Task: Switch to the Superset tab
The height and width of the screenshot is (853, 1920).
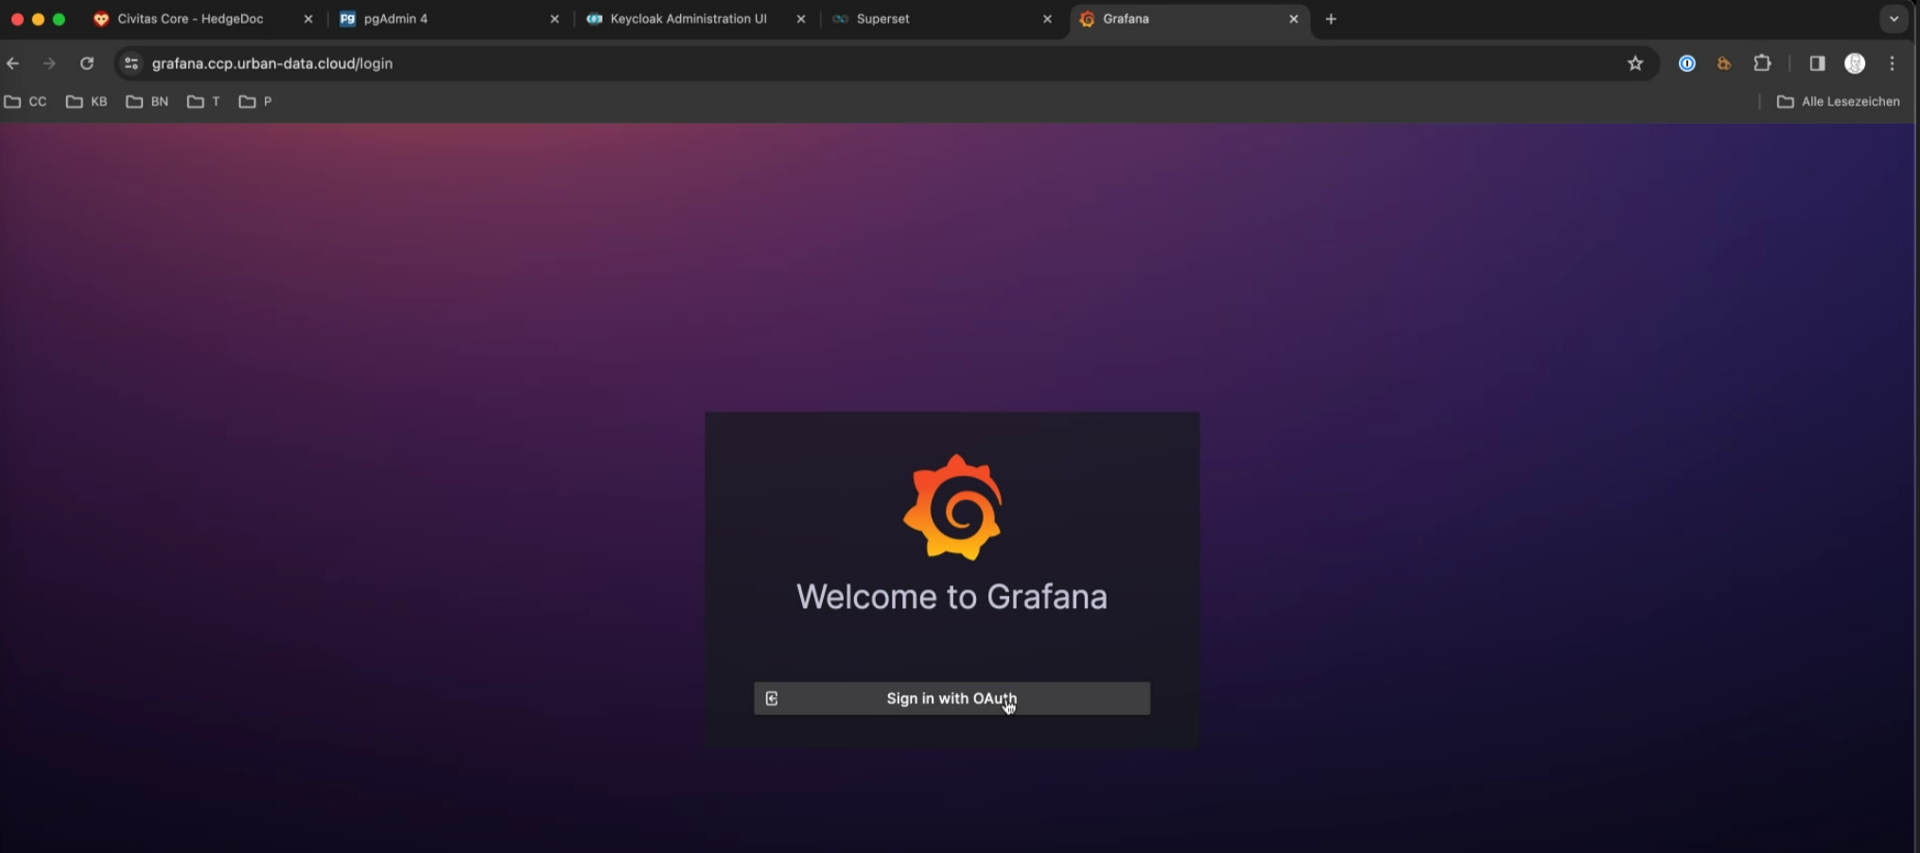Action: [941, 19]
